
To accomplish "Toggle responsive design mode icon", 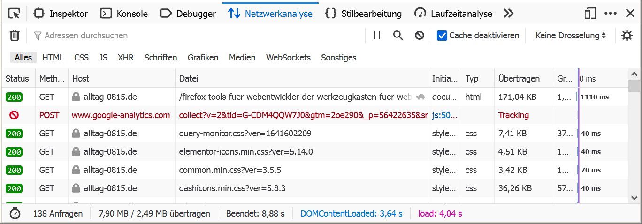I will (590, 14).
